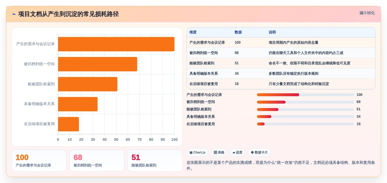387x183 pixels.
Task: Click the footnote paragraph starting 这张图展示的
Action: (x=281, y=166)
